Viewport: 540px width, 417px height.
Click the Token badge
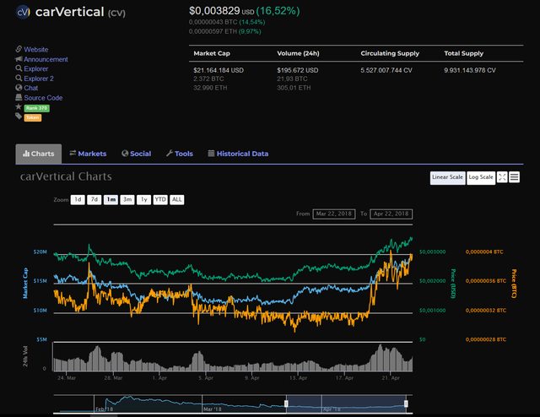point(33,118)
